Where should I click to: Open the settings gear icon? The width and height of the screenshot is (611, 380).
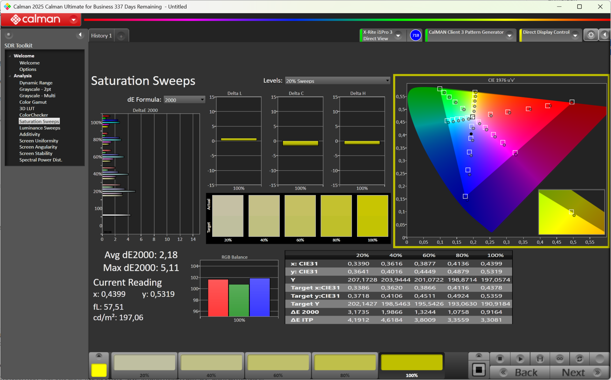(591, 35)
